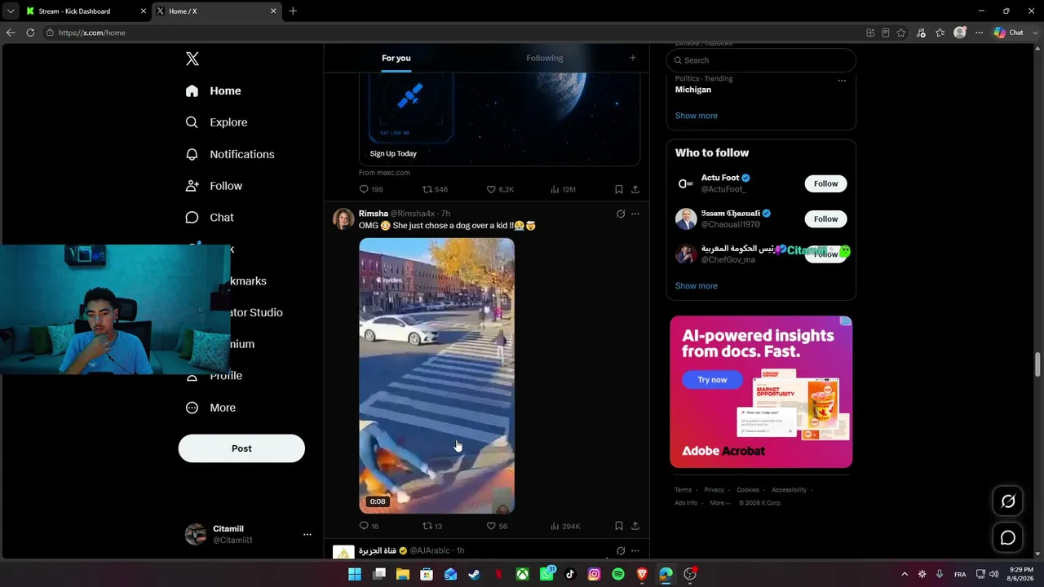Screen dimensions: 1044x587
Task: Open account options next to Citamiil
Action: pyautogui.click(x=307, y=534)
